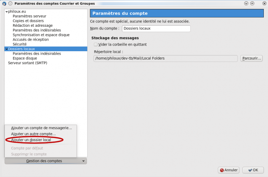Enable 'Vider la corbeille en quittant' checkbox
268x177 pixels.
tap(96, 45)
